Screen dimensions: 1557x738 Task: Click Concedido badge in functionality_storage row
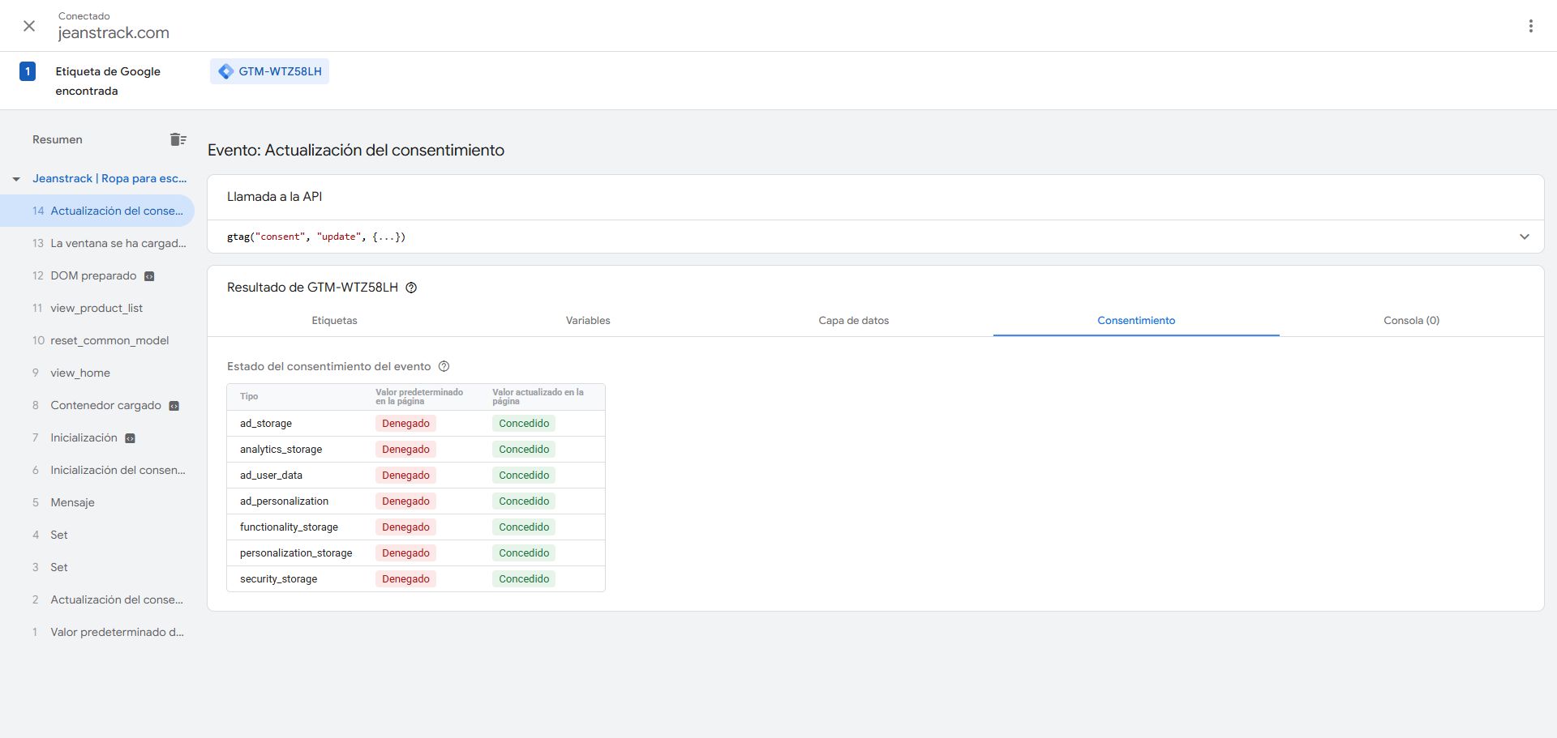tap(524, 527)
